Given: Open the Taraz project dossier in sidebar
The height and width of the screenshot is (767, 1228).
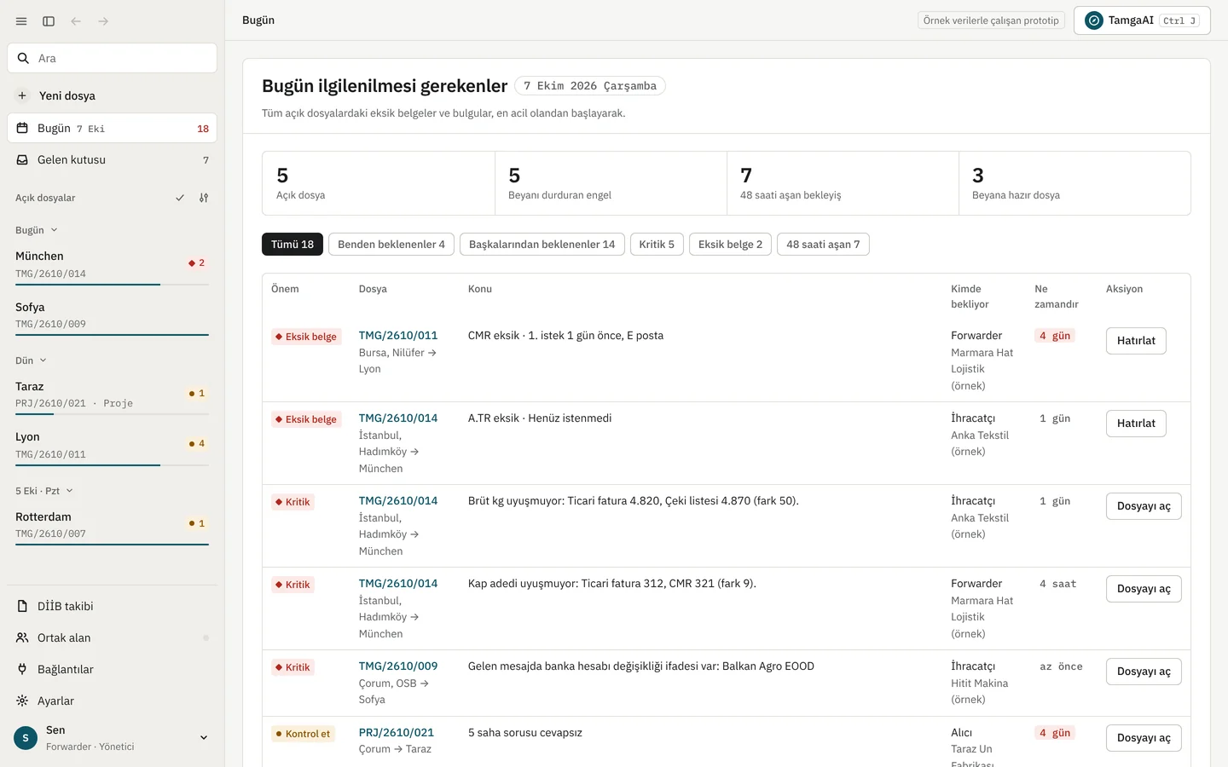Looking at the screenshot, I should (x=112, y=395).
